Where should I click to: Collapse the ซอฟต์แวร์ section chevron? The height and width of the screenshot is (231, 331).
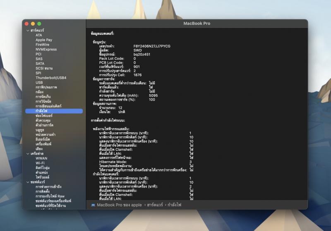point(28,182)
